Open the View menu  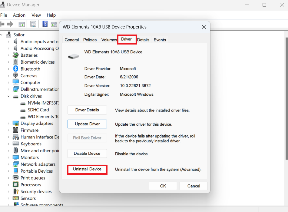pyautogui.click(x=36, y=15)
